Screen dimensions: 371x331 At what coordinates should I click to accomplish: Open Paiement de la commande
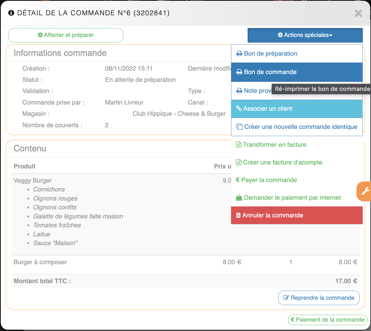[327, 320]
